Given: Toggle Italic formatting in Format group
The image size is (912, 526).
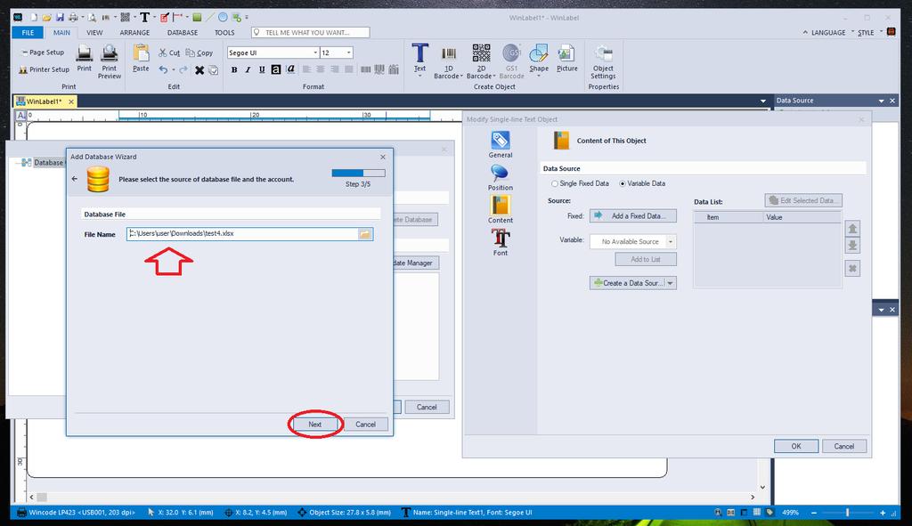Looking at the screenshot, I should (248, 69).
